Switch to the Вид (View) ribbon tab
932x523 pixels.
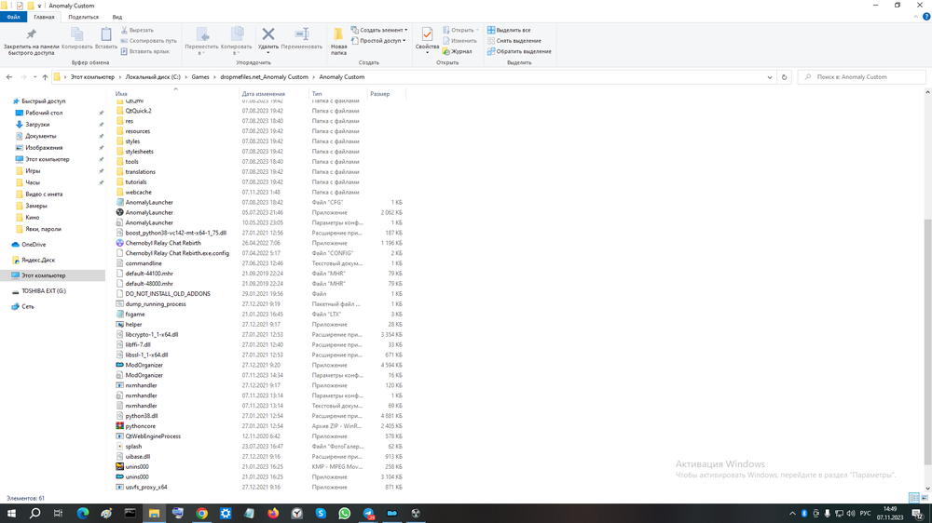point(116,17)
